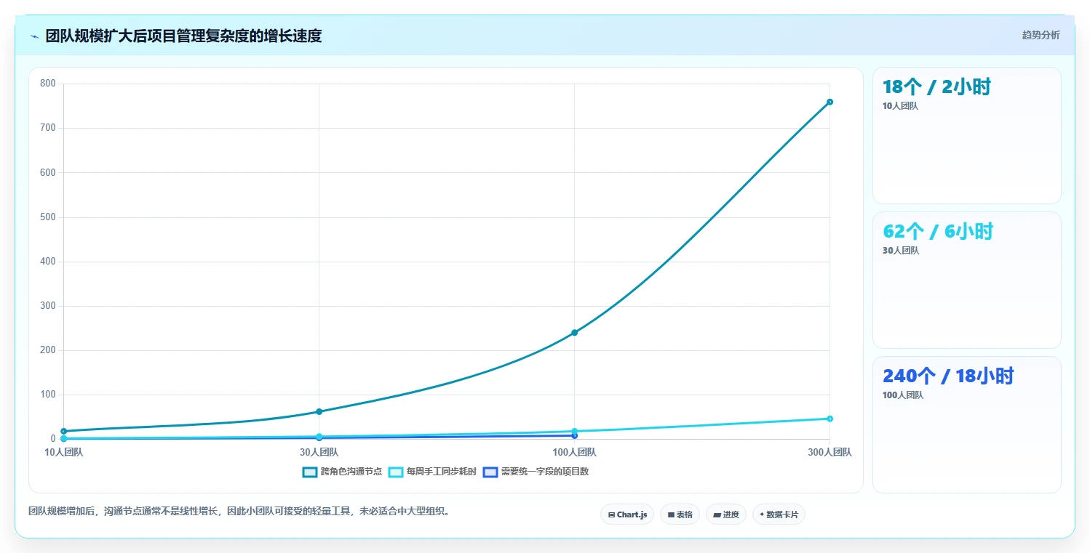Select the Chart.js tag button

tap(627, 514)
